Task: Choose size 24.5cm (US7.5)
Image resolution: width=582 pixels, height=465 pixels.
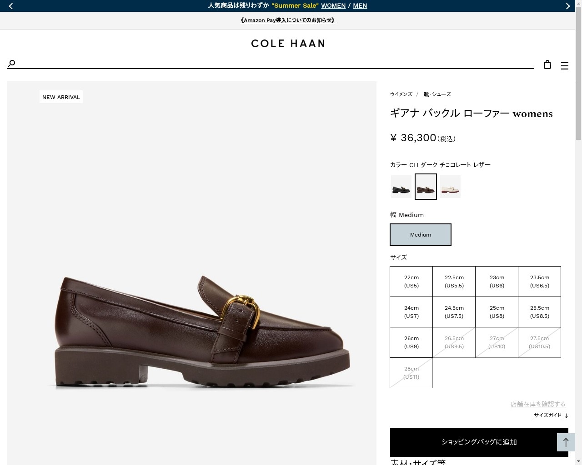Action: tap(454, 312)
